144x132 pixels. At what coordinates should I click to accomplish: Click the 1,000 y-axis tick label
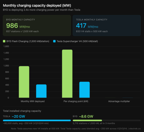tap(6, 66)
